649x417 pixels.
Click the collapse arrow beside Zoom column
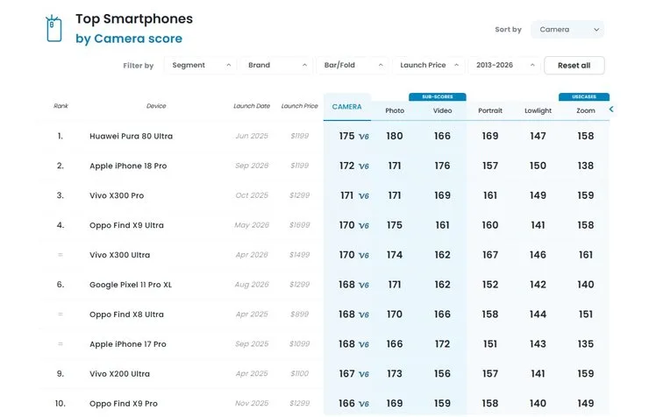point(611,110)
